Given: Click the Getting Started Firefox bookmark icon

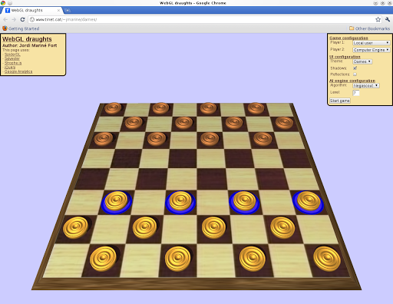Looking at the screenshot, I should (5, 28).
